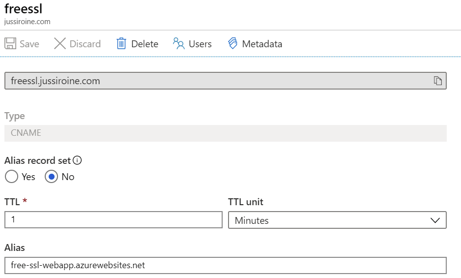Copy freessl.jussiroine.com using the clipboard icon
The image size is (461, 278).
tap(438, 81)
